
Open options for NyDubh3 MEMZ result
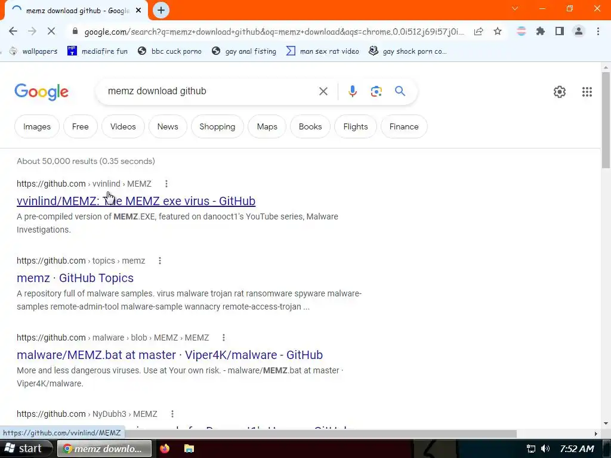(x=172, y=414)
